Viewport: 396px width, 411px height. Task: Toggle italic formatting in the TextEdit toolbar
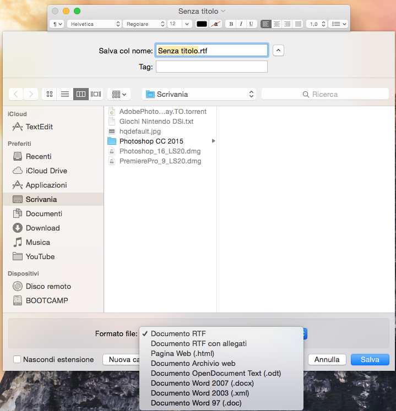(241, 24)
